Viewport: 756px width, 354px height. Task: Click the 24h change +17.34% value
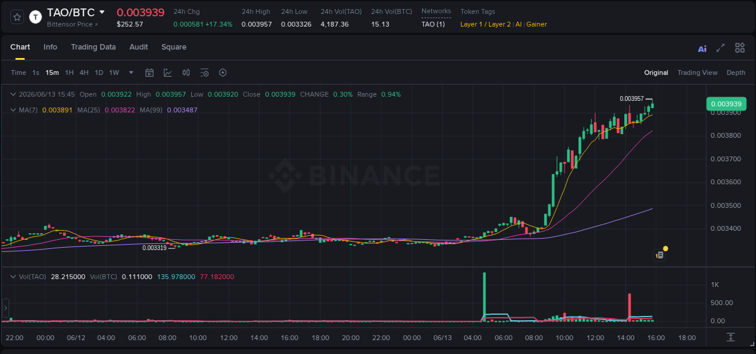218,24
